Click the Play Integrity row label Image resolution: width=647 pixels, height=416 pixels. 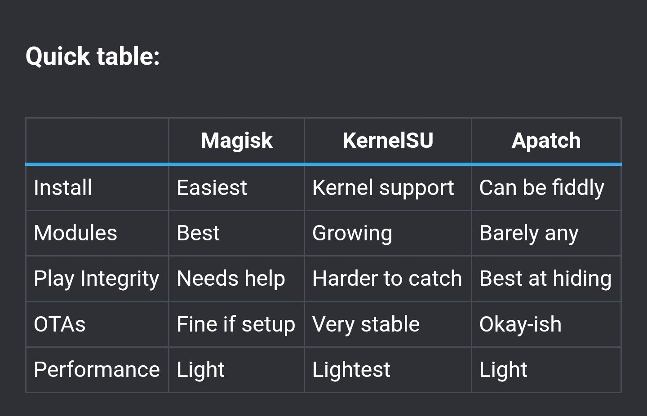click(x=97, y=279)
